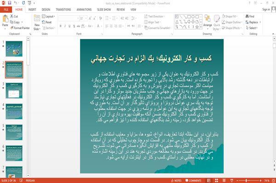Clear all formatting icon
Viewport: 276px width, 183px height.
click(100, 18)
